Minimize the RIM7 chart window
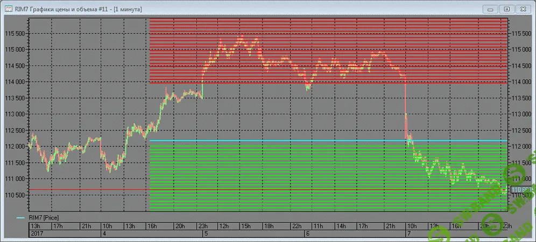This screenshot has height=242, width=536. (490, 9)
